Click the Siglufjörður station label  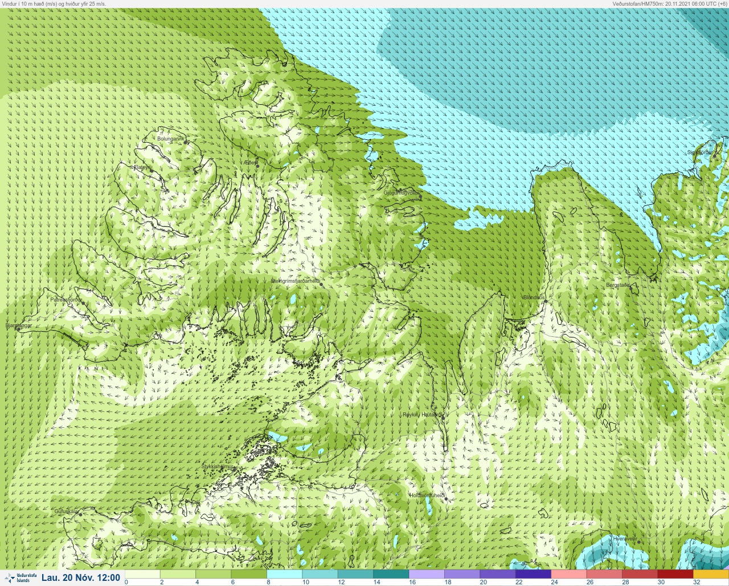pos(699,152)
